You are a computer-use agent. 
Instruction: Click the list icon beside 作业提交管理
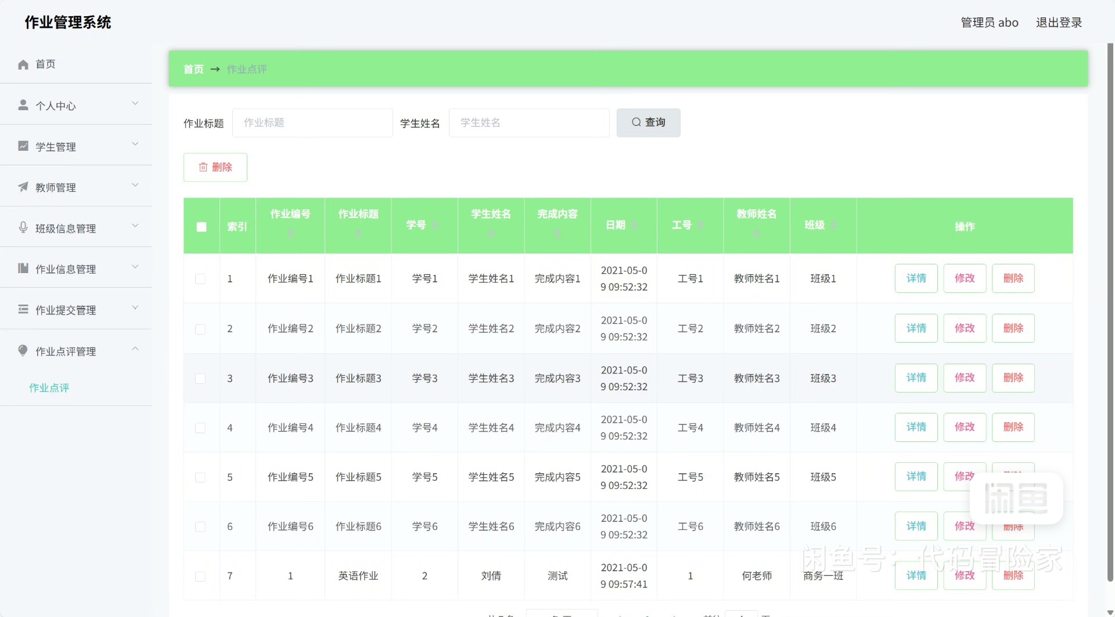(x=23, y=309)
